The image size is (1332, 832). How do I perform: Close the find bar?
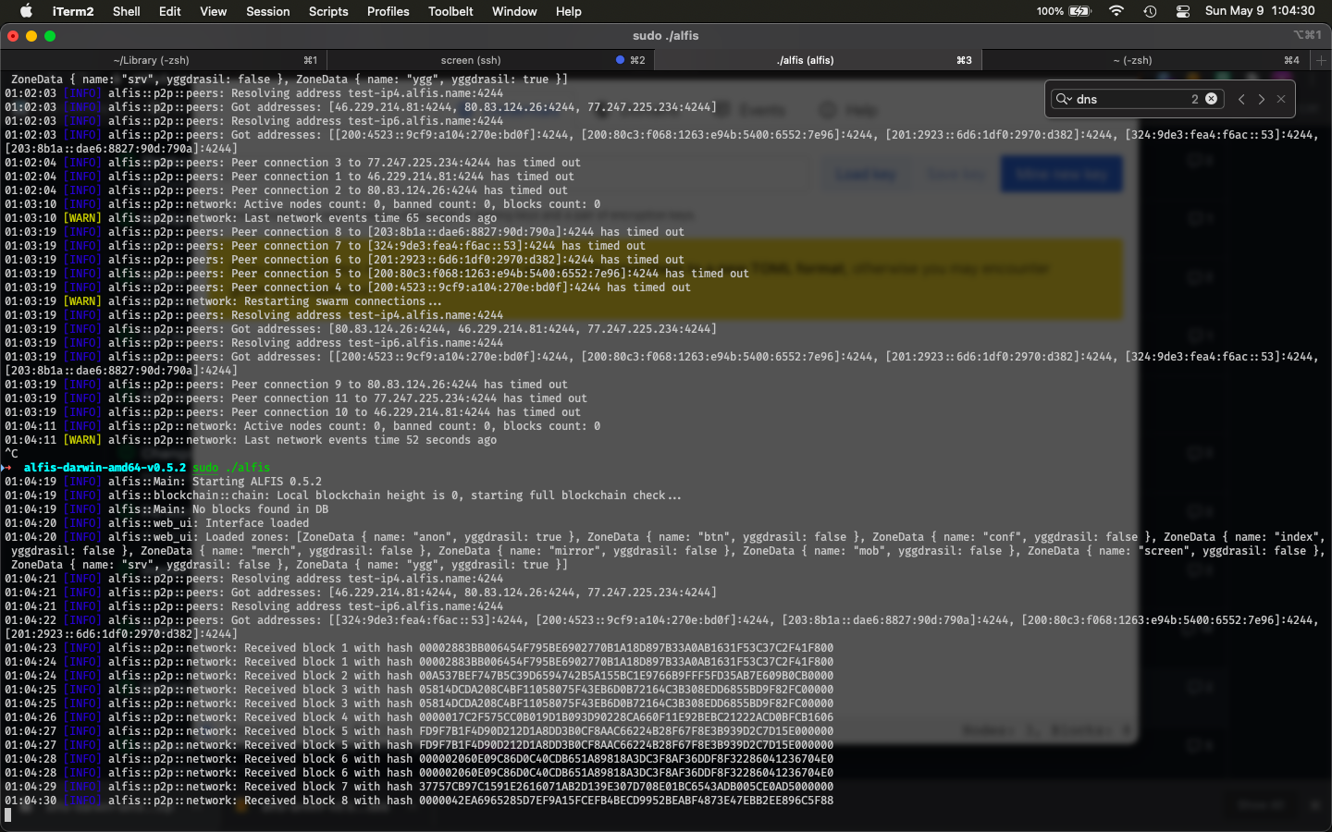click(1281, 99)
